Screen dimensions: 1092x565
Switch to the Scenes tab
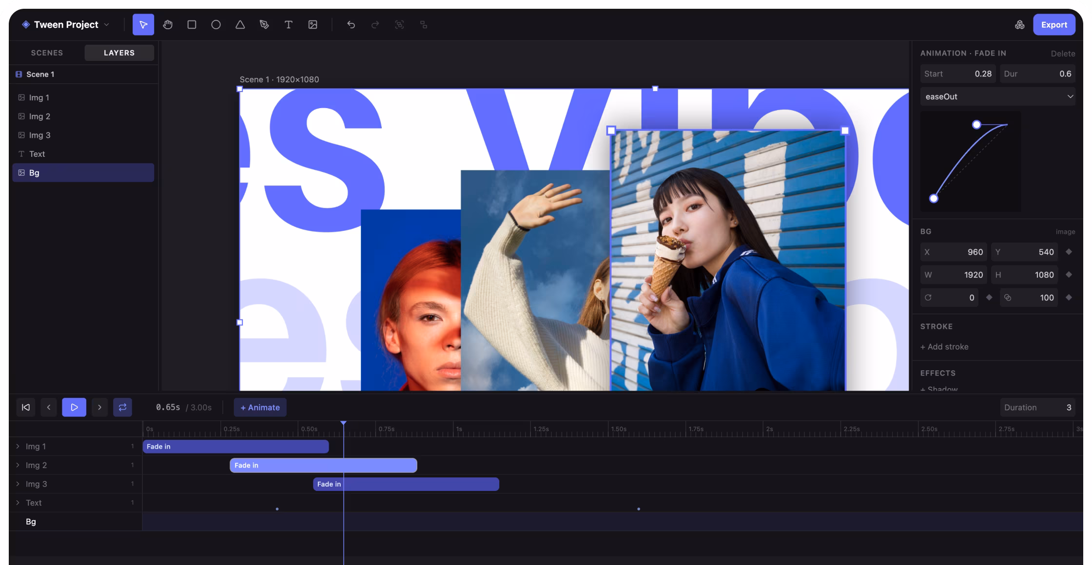coord(47,53)
